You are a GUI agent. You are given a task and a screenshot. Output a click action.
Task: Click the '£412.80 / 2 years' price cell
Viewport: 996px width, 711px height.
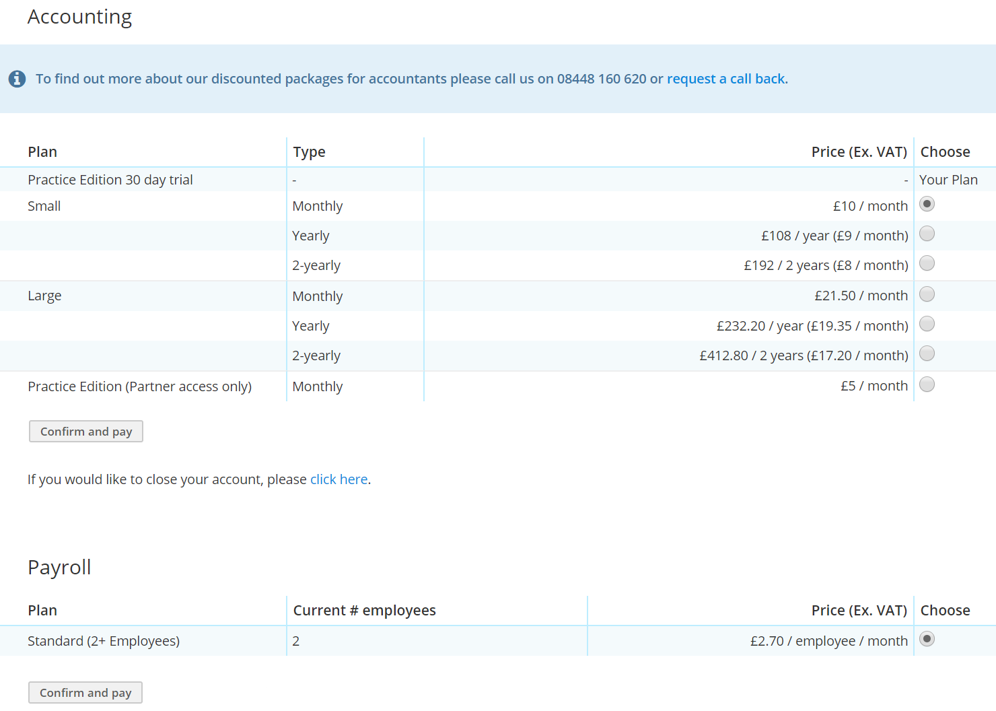click(x=804, y=355)
